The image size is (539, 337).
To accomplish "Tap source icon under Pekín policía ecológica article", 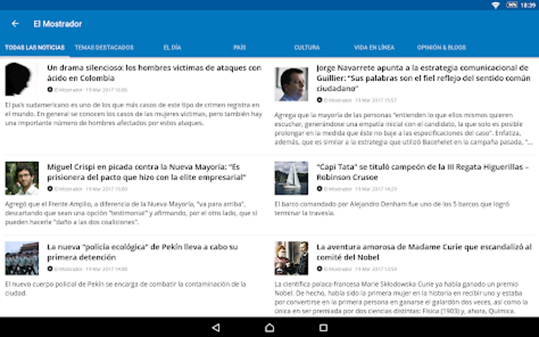I will (50, 269).
